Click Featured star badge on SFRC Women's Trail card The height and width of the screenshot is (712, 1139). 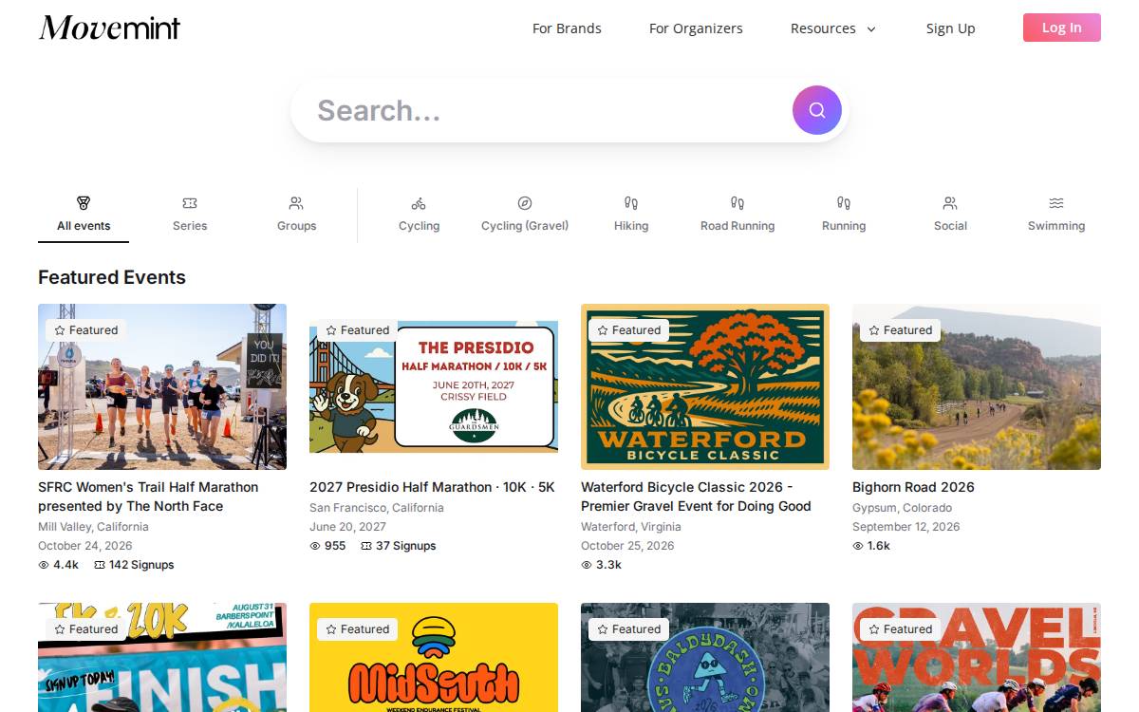tap(85, 330)
